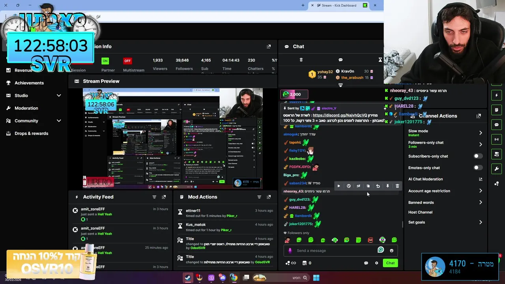Viewport: 505px width, 284px height.
Task: Expand Account age restriction settings
Action: [x=481, y=191]
